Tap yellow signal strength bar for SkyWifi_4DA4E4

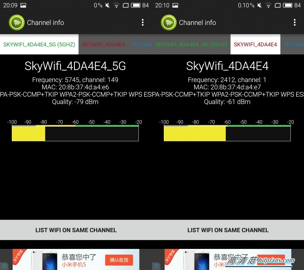pos(195,134)
